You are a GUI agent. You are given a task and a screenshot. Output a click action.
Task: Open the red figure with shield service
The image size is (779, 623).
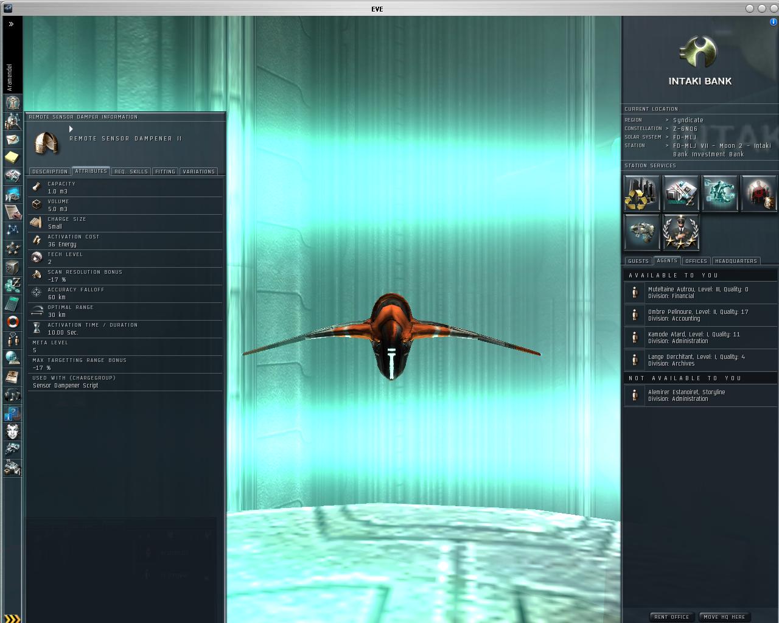[x=758, y=193]
